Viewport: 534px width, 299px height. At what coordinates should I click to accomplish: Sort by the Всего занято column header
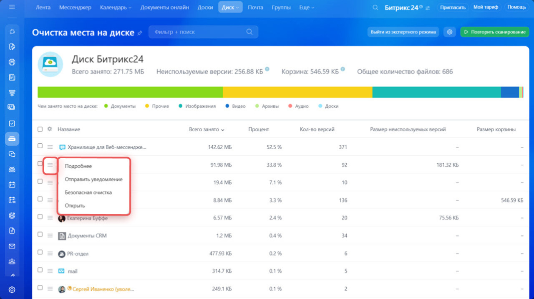pyautogui.click(x=207, y=129)
